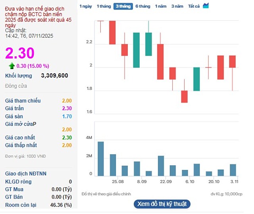254x214 pixels.
Task: Select the 3 năm time range
Action: [177, 6]
